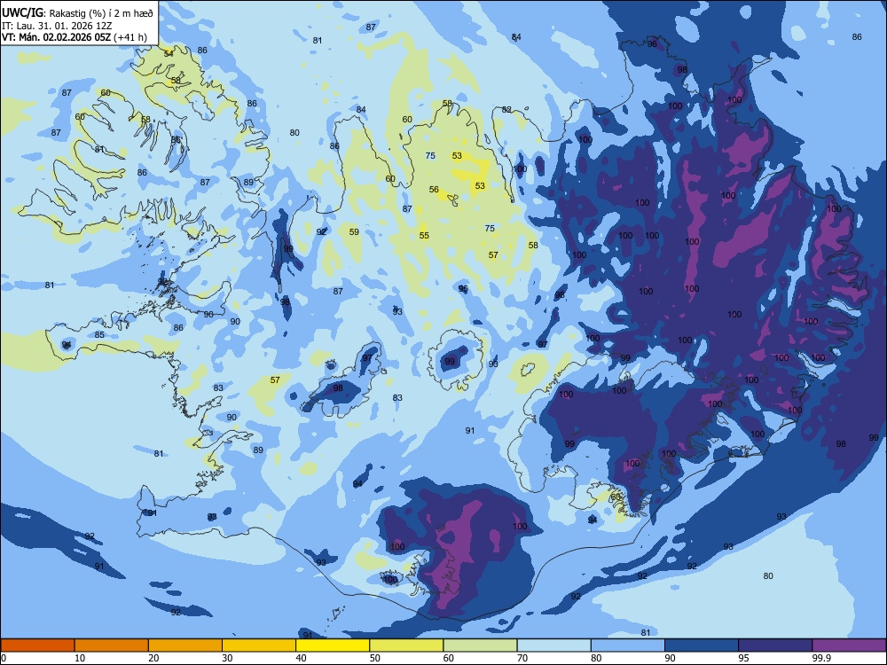Click the orange 10–20 legend swatch
Screen dimensions: 887x665
click(x=112, y=645)
